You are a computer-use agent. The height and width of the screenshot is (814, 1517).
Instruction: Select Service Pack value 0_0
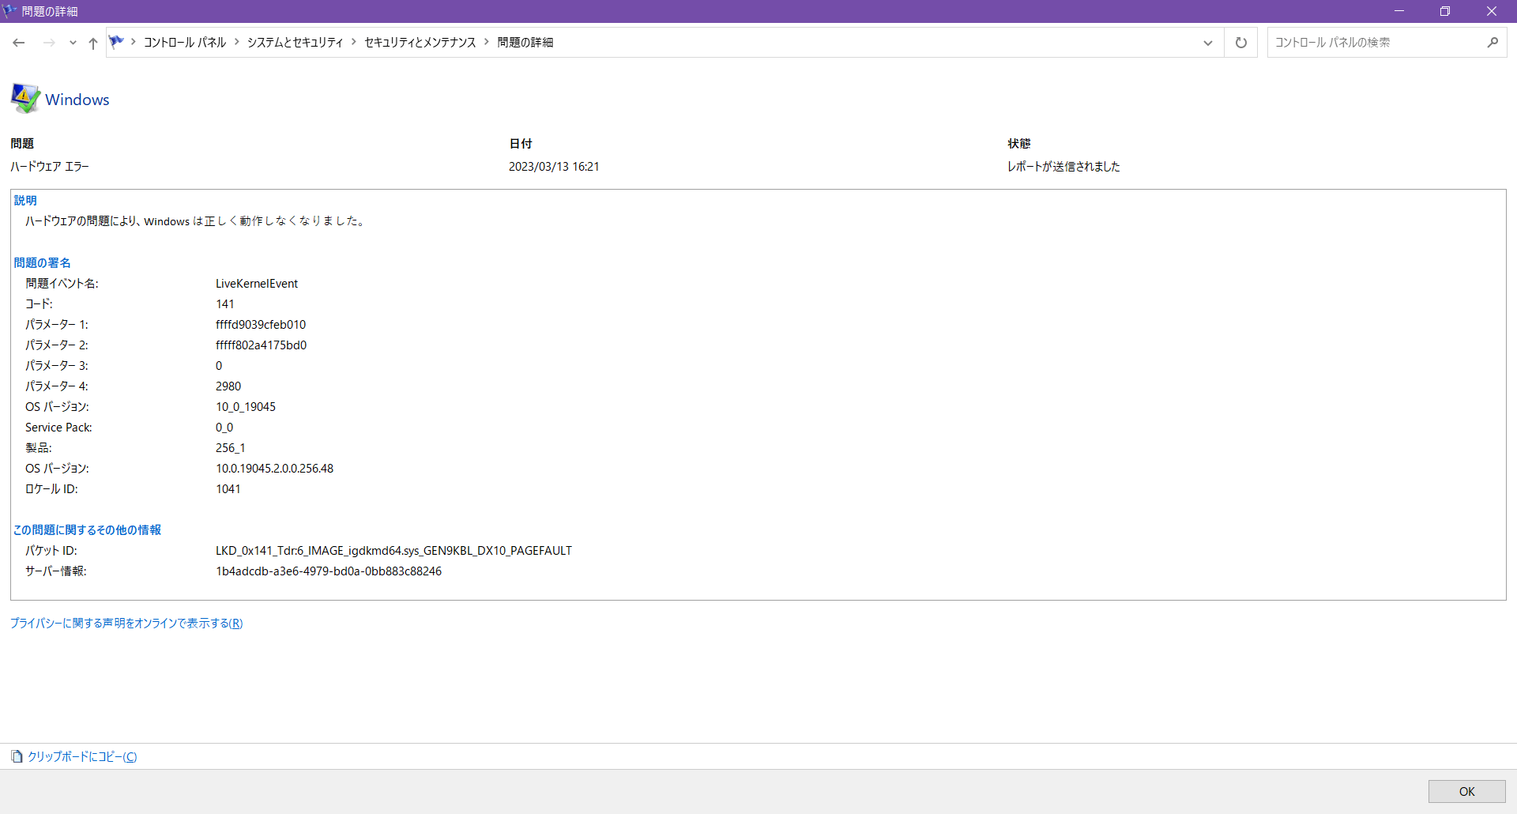point(224,428)
